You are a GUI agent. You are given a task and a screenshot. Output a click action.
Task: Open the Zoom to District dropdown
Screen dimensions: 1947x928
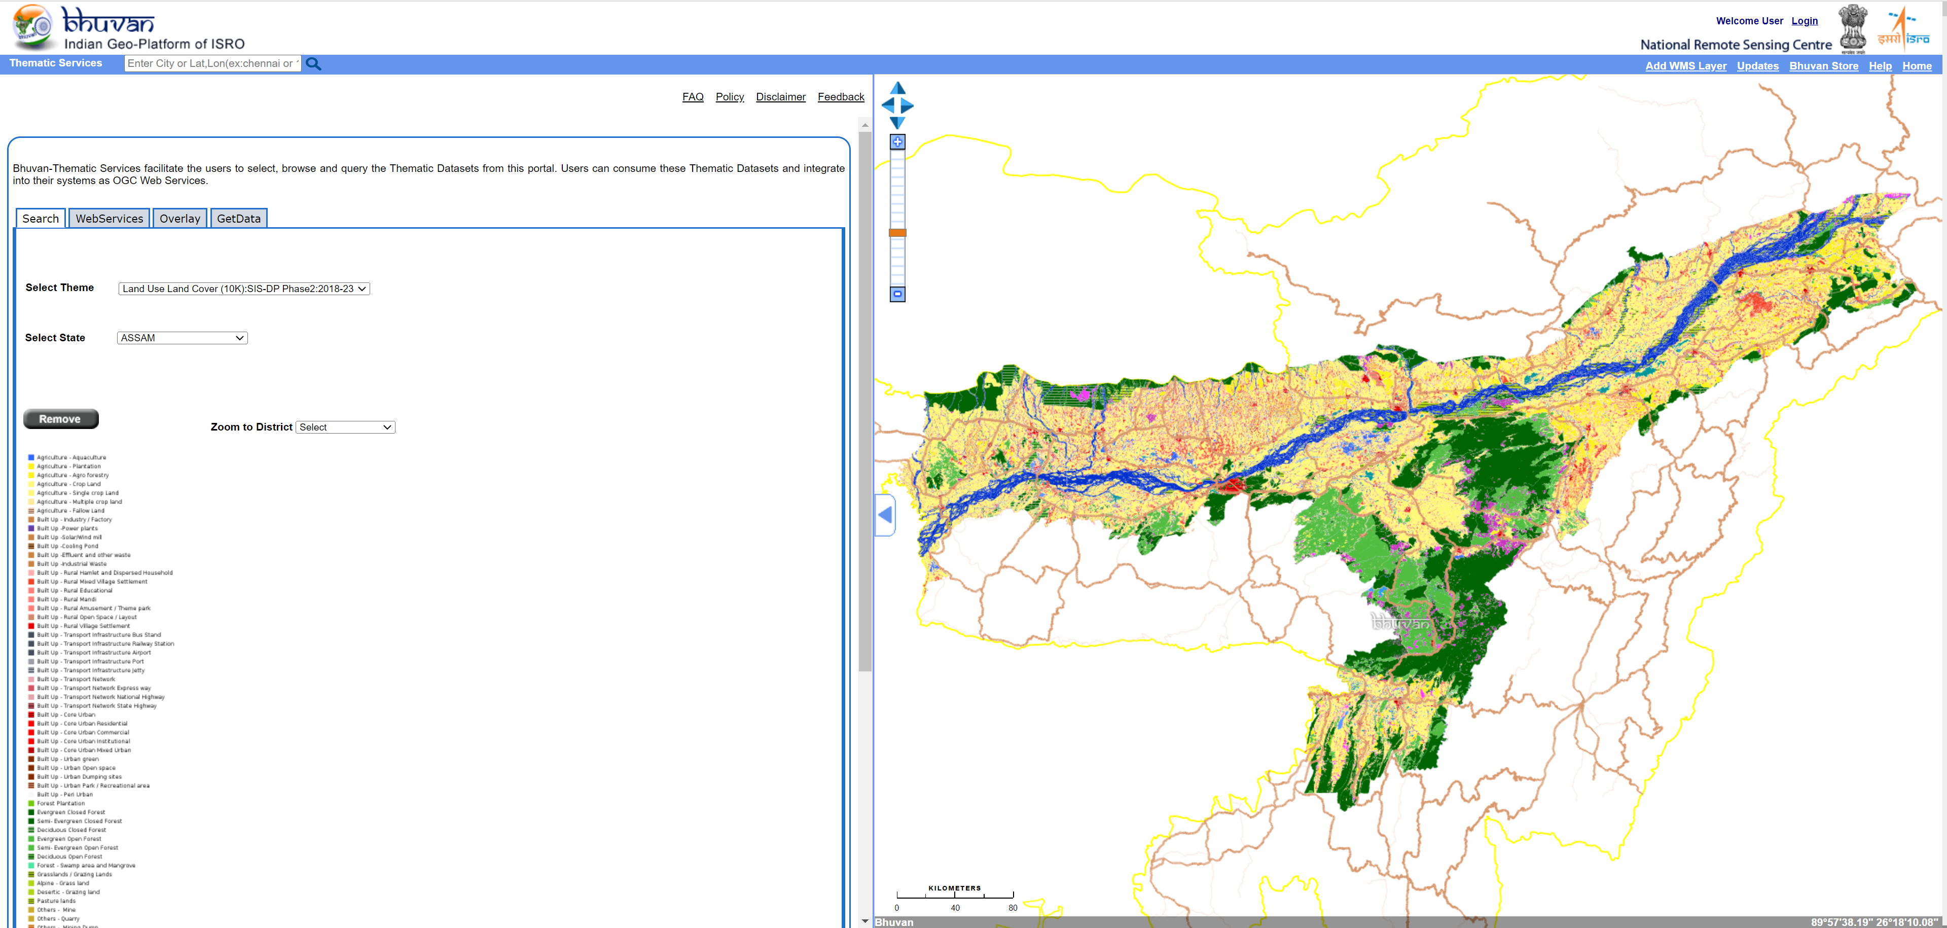pos(345,427)
